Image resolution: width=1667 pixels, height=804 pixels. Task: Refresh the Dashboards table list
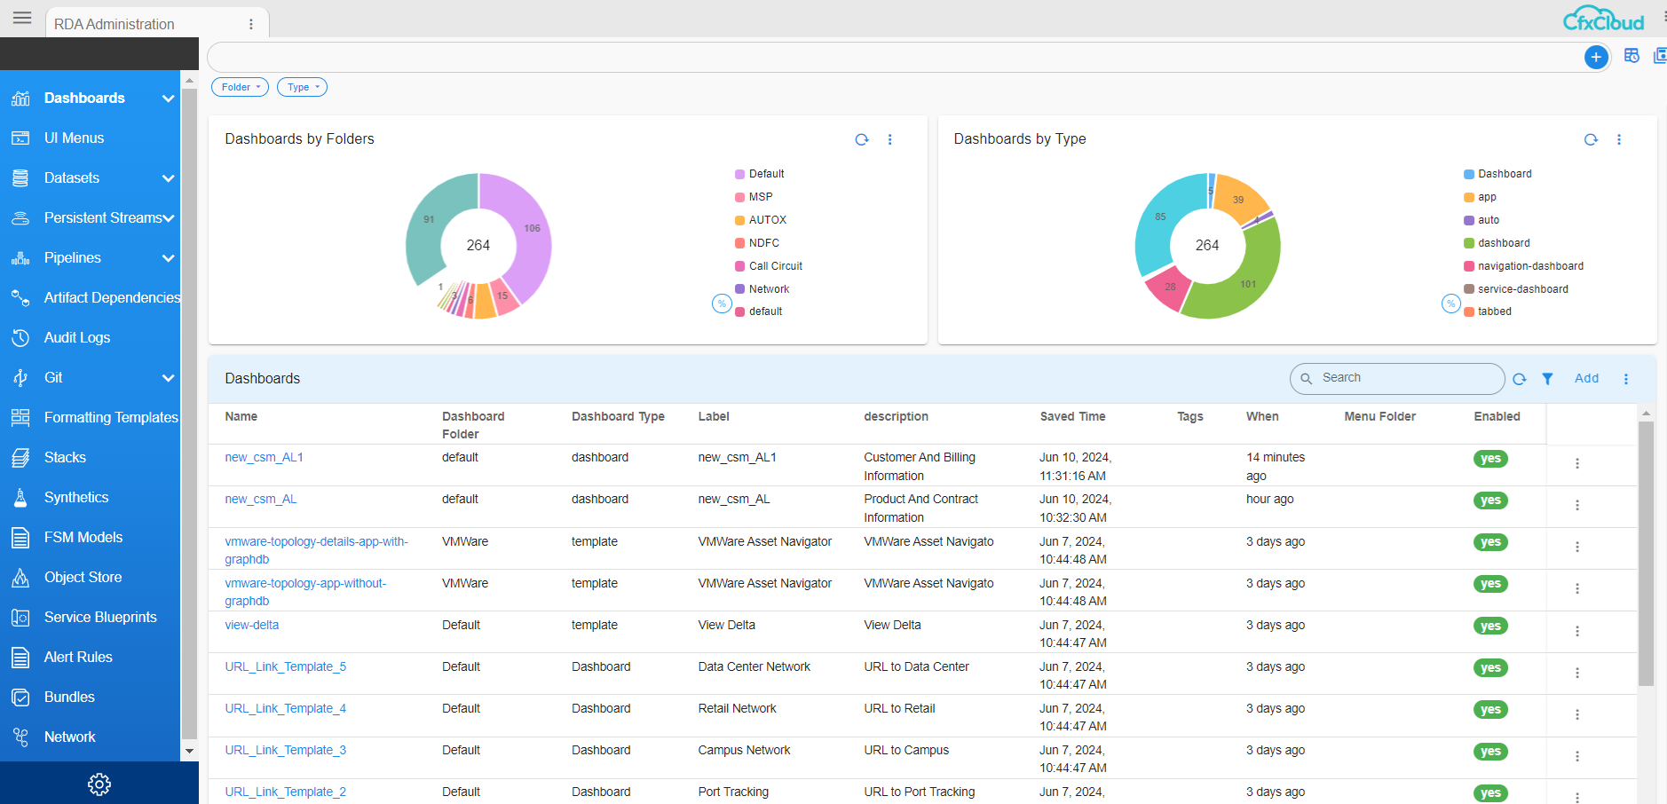[x=1519, y=379]
